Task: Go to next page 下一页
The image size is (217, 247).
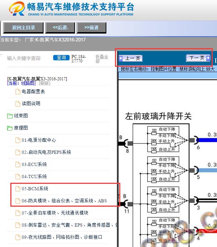Action: (x=198, y=58)
